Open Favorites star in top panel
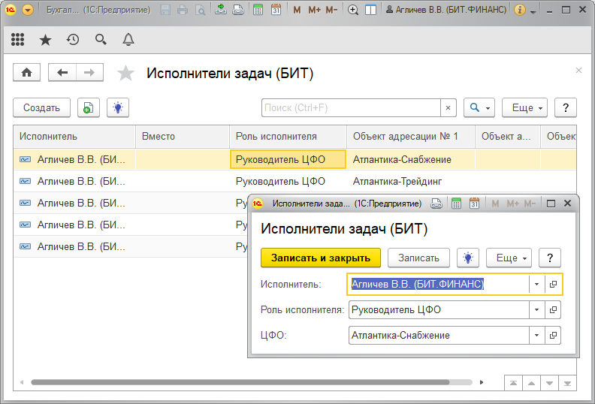The height and width of the screenshot is (404, 595). click(45, 40)
